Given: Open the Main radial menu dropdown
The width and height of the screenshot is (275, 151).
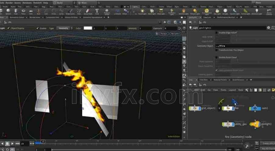Looking at the screenshot, I should point(89,3).
